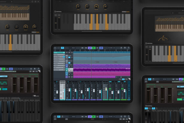The height and width of the screenshot is (123, 184).
Task: Jump to start on the bottom right iPad
Action: click(x=173, y=79)
